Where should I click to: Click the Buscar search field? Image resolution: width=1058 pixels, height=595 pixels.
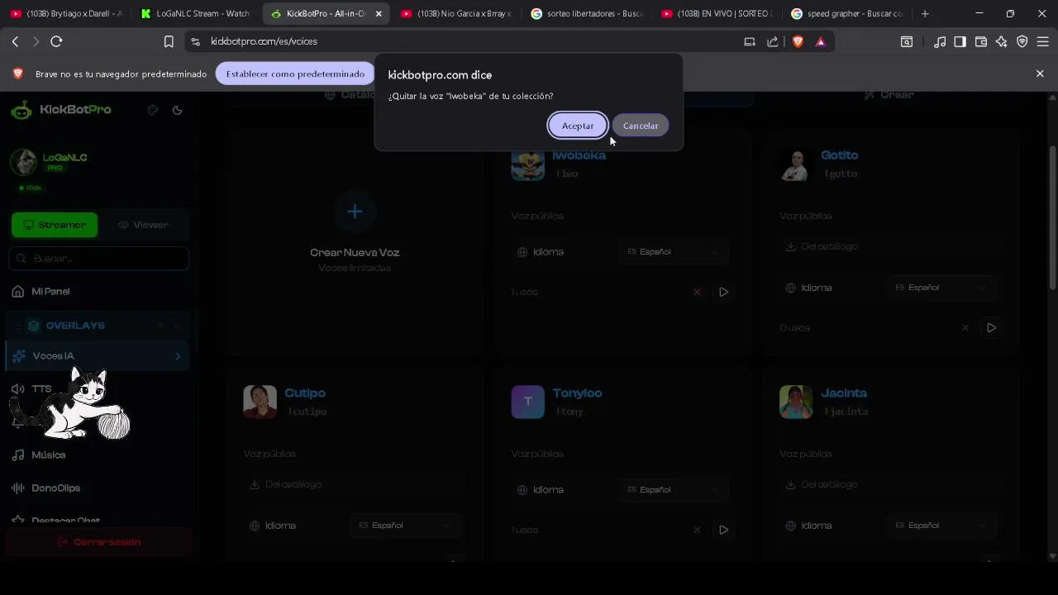tap(99, 258)
